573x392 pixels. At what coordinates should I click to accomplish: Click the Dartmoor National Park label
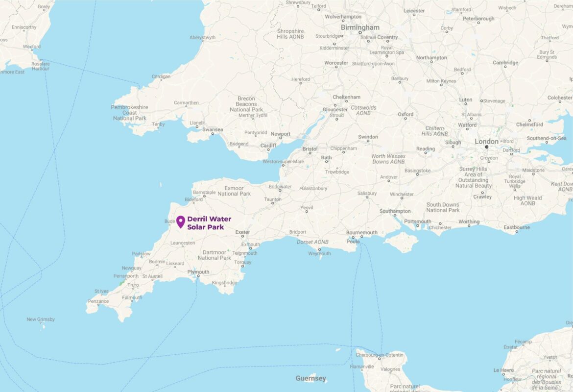pyautogui.click(x=215, y=255)
